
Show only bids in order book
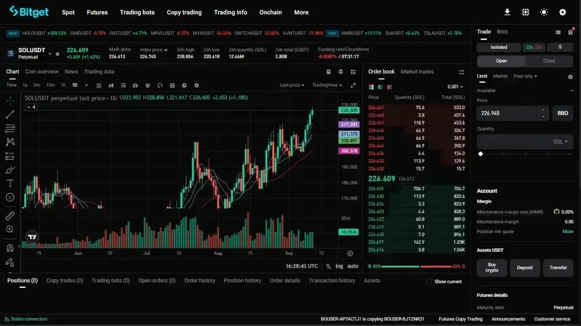click(x=380, y=87)
